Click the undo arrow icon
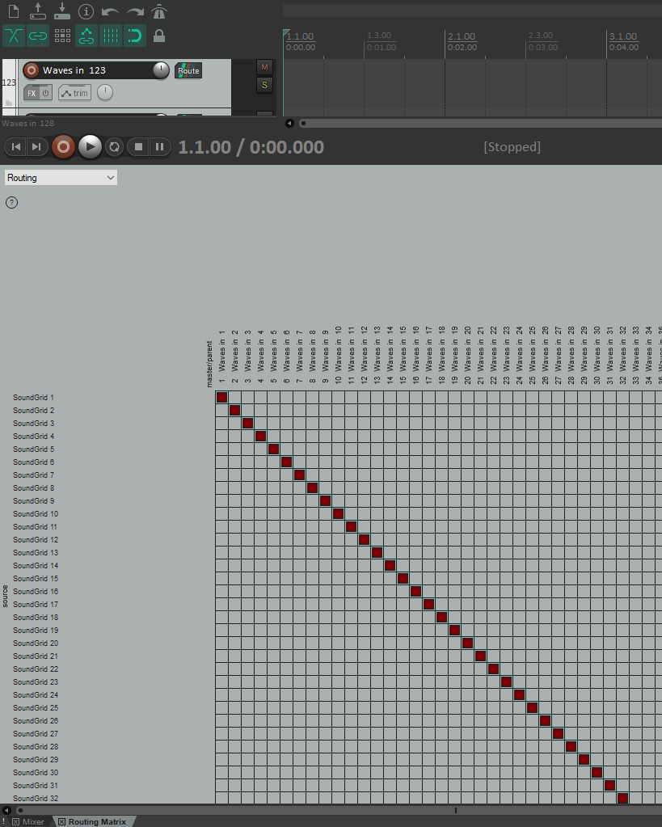This screenshot has height=827, width=662. click(111, 11)
